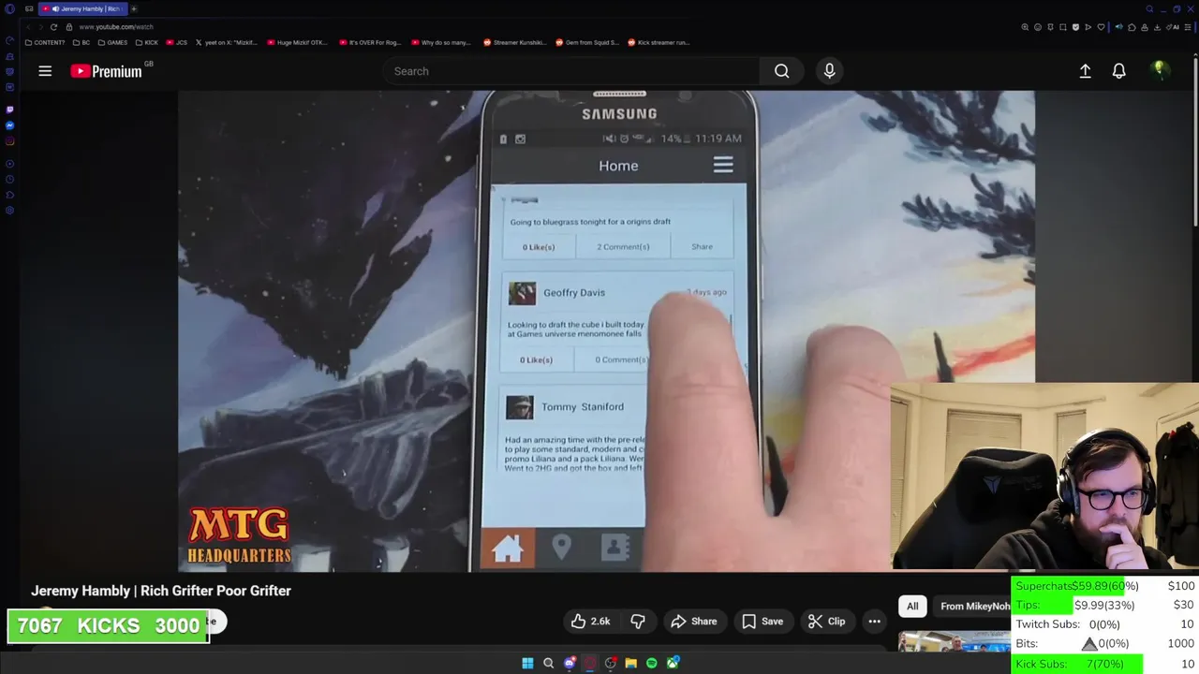Select the From MikeyNoh filter chip
The image size is (1199, 674).
[x=974, y=607]
